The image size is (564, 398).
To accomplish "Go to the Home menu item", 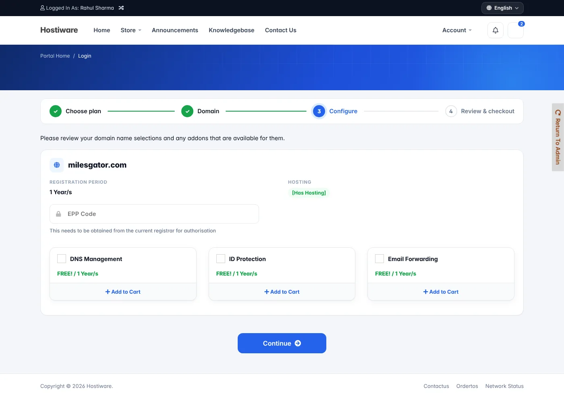I will click(102, 30).
